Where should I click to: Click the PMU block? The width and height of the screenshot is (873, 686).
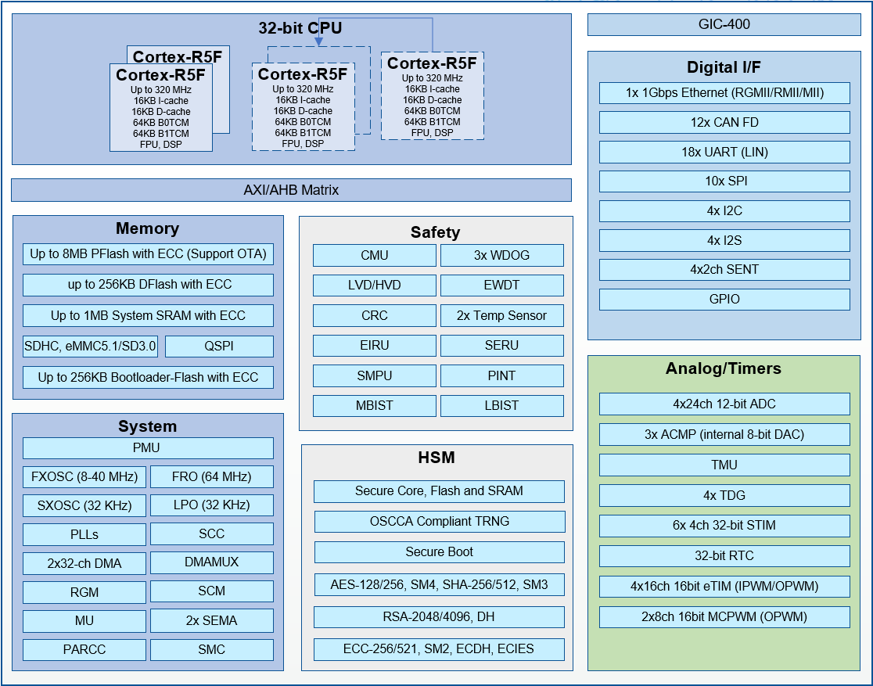[x=148, y=448]
